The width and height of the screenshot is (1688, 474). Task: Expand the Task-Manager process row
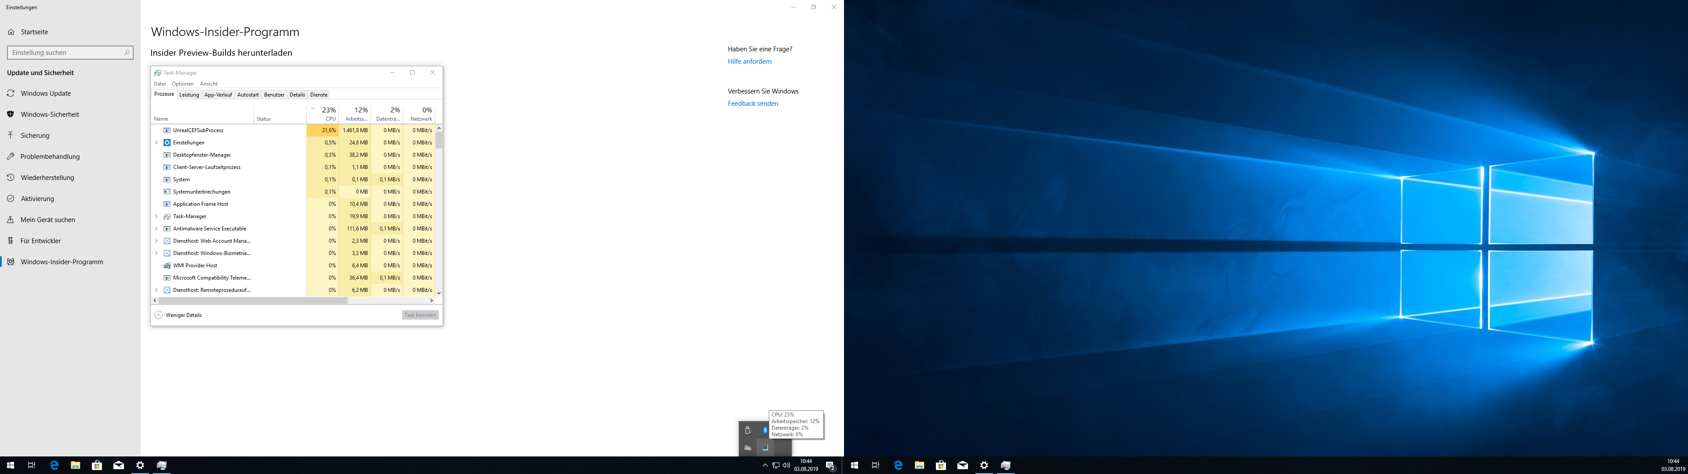coord(156,216)
